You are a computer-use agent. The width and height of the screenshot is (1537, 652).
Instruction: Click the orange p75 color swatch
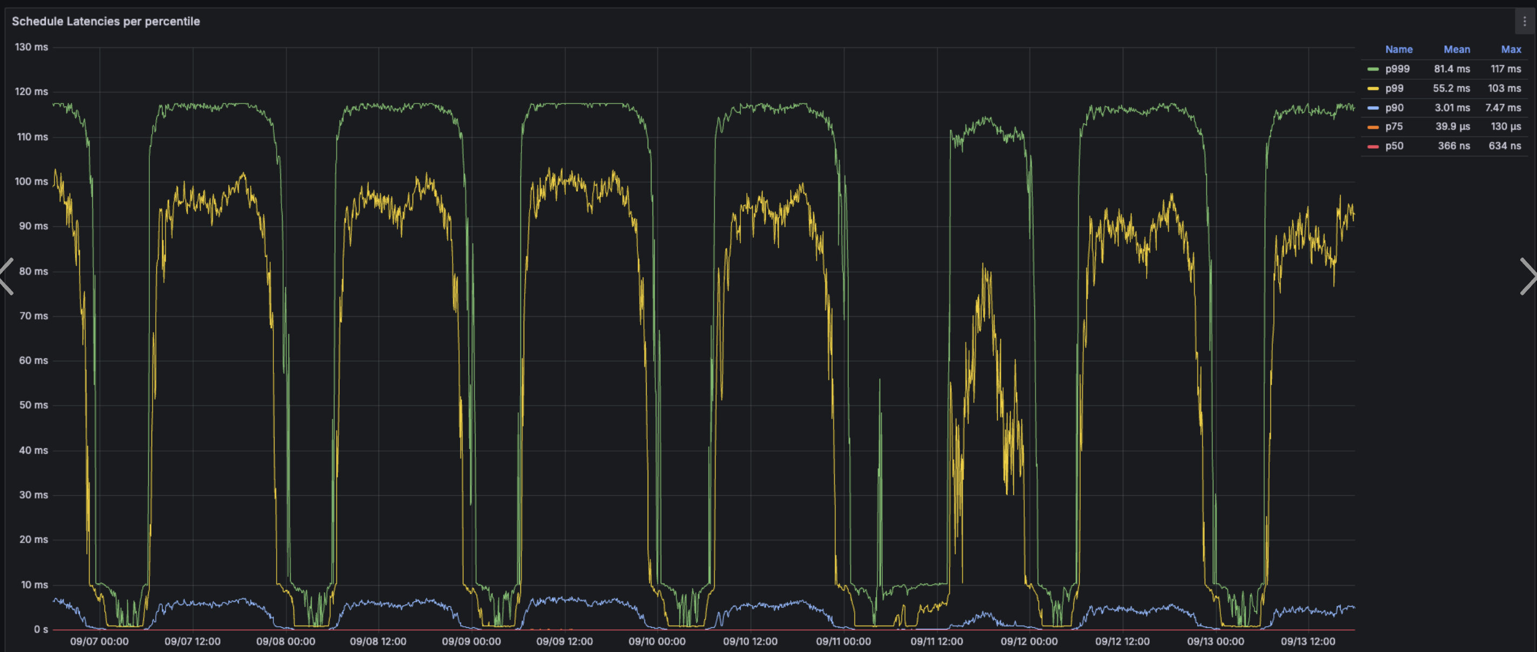tap(1373, 126)
